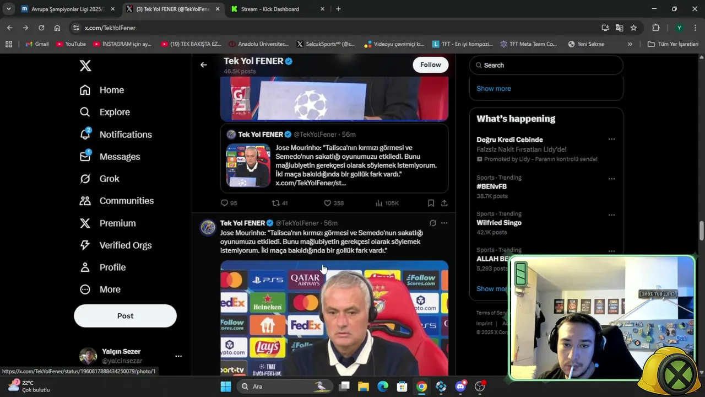Click the Post button

125,316
